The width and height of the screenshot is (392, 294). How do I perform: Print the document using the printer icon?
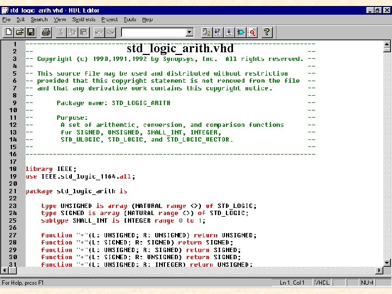click(x=46, y=32)
